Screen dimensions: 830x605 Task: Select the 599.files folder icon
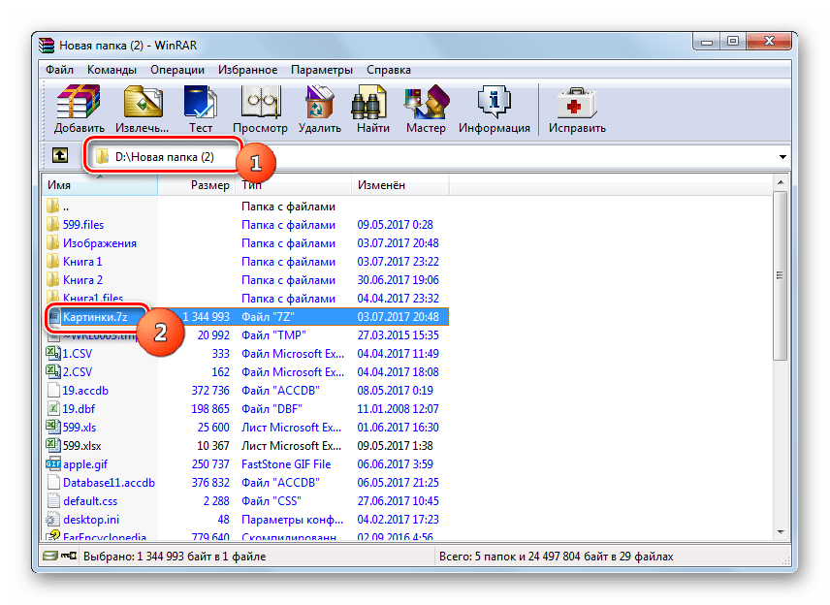click(52, 224)
